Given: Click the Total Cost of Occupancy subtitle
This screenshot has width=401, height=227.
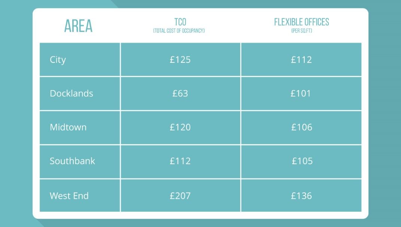Looking at the screenshot, I should pos(179,31).
